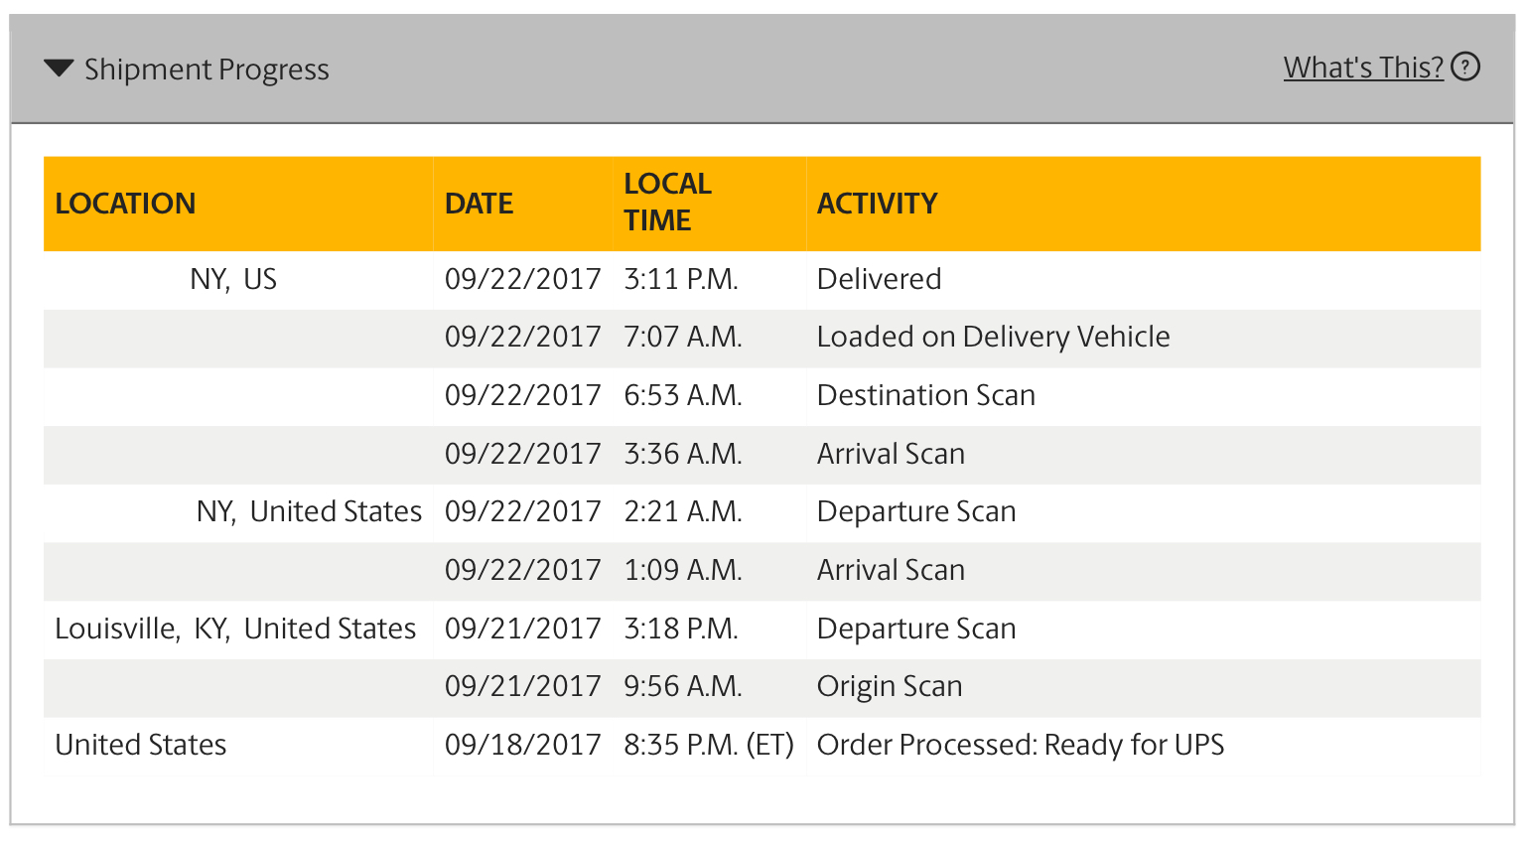Select the LOCATION column header
Image resolution: width=1525 pixels, height=841 pixels.
pyautogui.click(x=125, y=204)
